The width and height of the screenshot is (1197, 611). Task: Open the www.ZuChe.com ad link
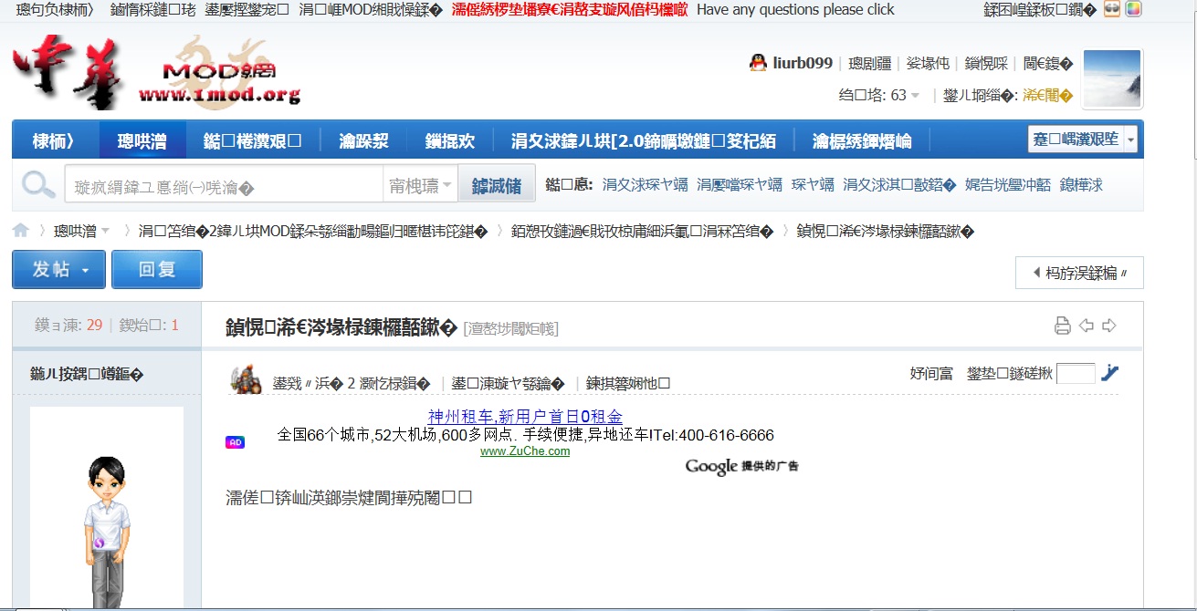pyautogui.click(x=524, y=451)
